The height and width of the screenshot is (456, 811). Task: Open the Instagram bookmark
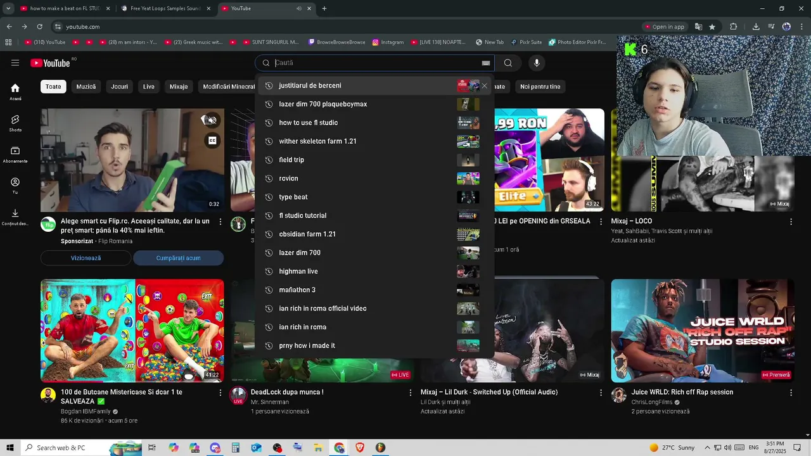click(388, 42)
